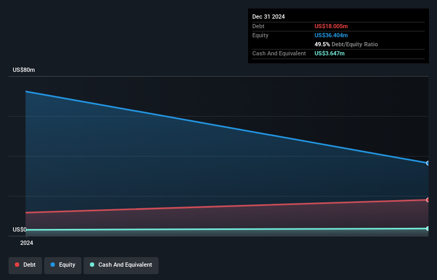This screenshot has height=280, width=437.
Task: Click the teal Cash data point marker
Action: (428, 228)
